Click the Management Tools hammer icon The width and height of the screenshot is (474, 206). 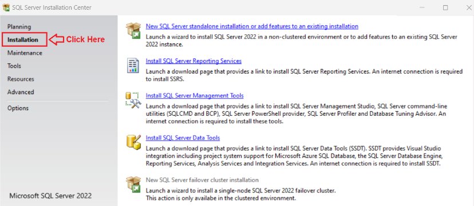133,100
